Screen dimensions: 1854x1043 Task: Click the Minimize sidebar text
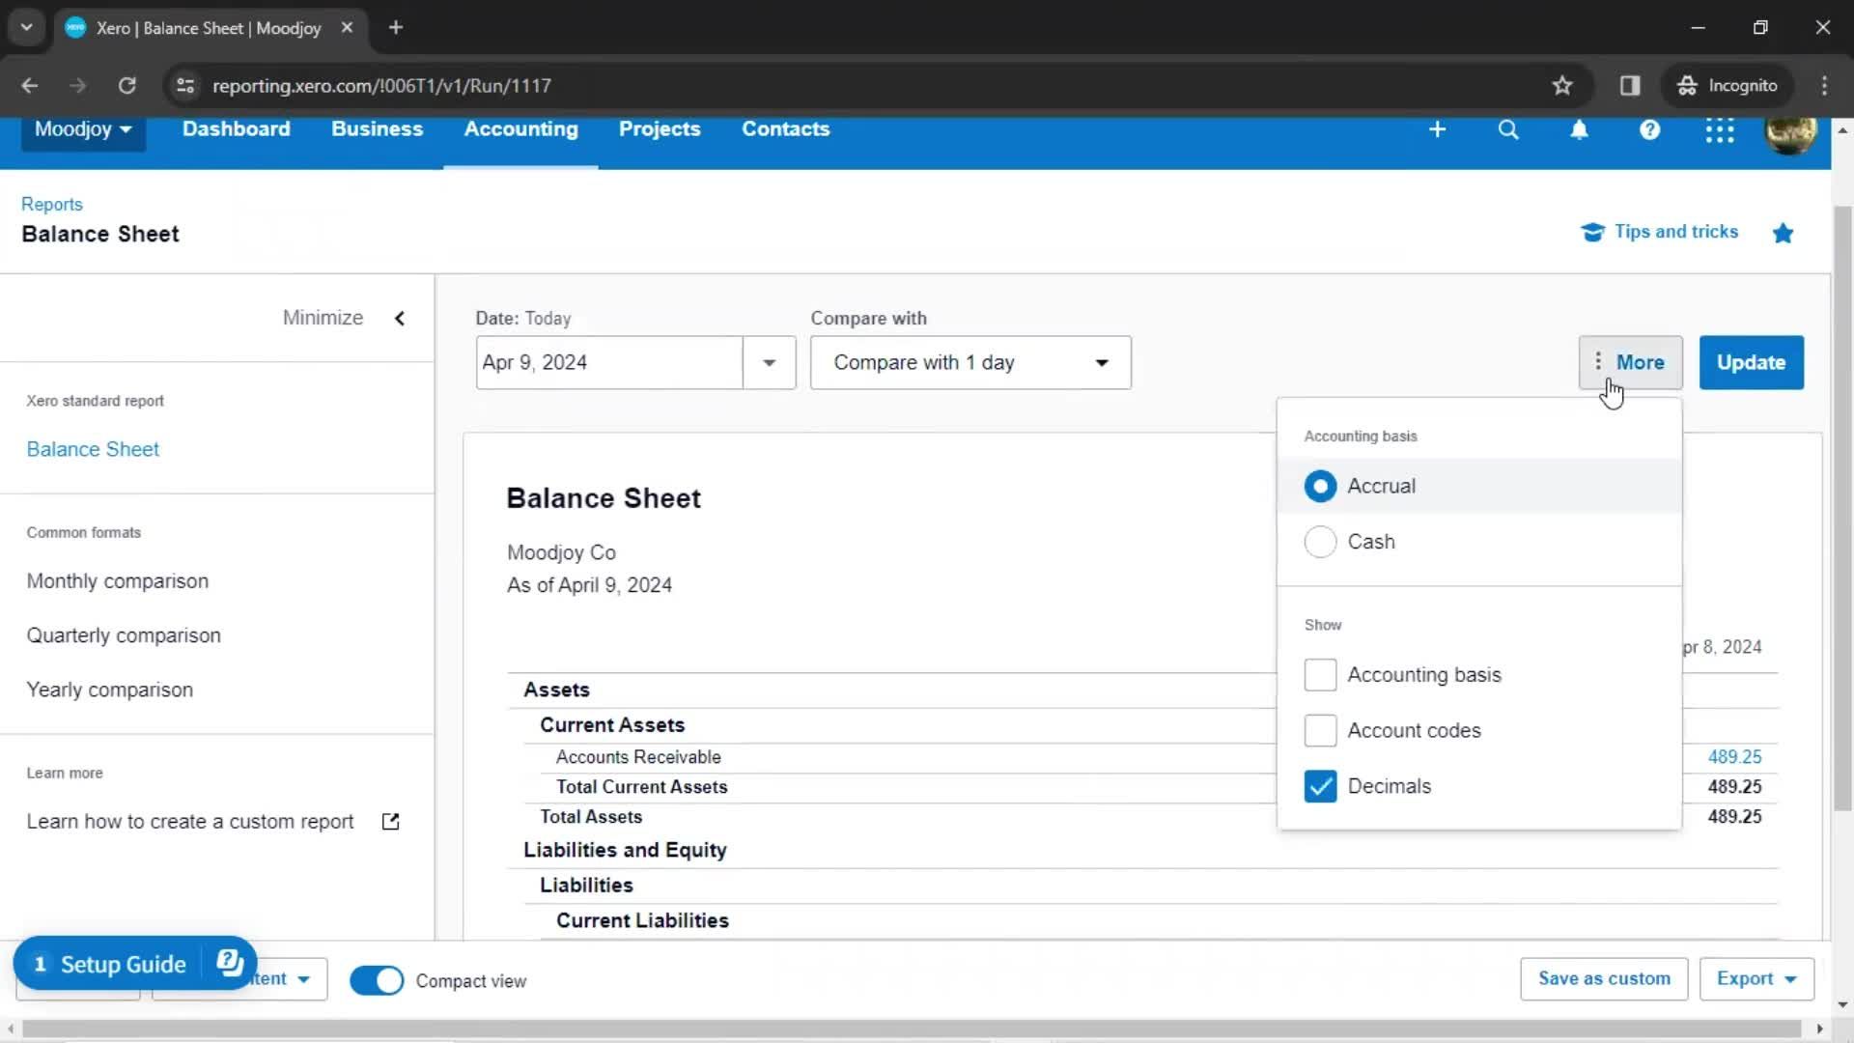click(323, 318)
